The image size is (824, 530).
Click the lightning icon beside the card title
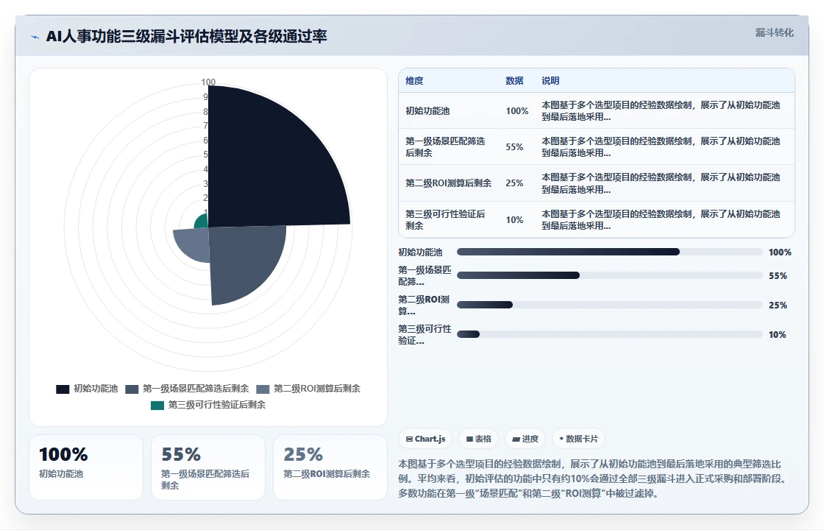[35, 37]
